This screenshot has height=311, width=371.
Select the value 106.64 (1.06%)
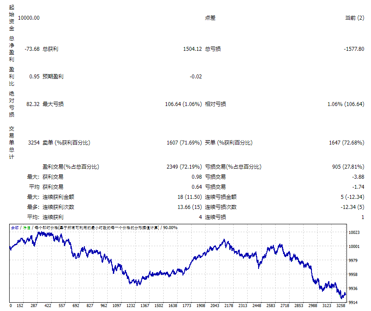point(183,104)
